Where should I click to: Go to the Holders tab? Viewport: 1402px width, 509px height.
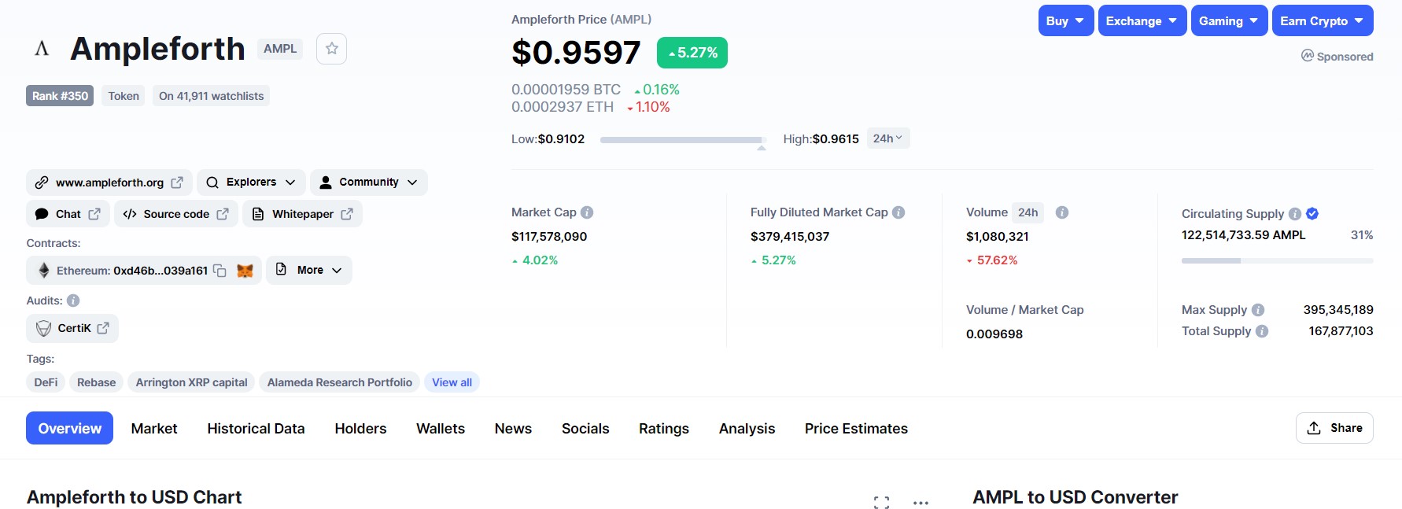point(360,429)
